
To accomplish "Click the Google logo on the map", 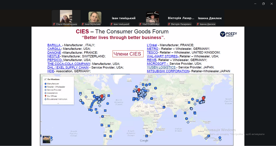I will (x=144, y=141).
